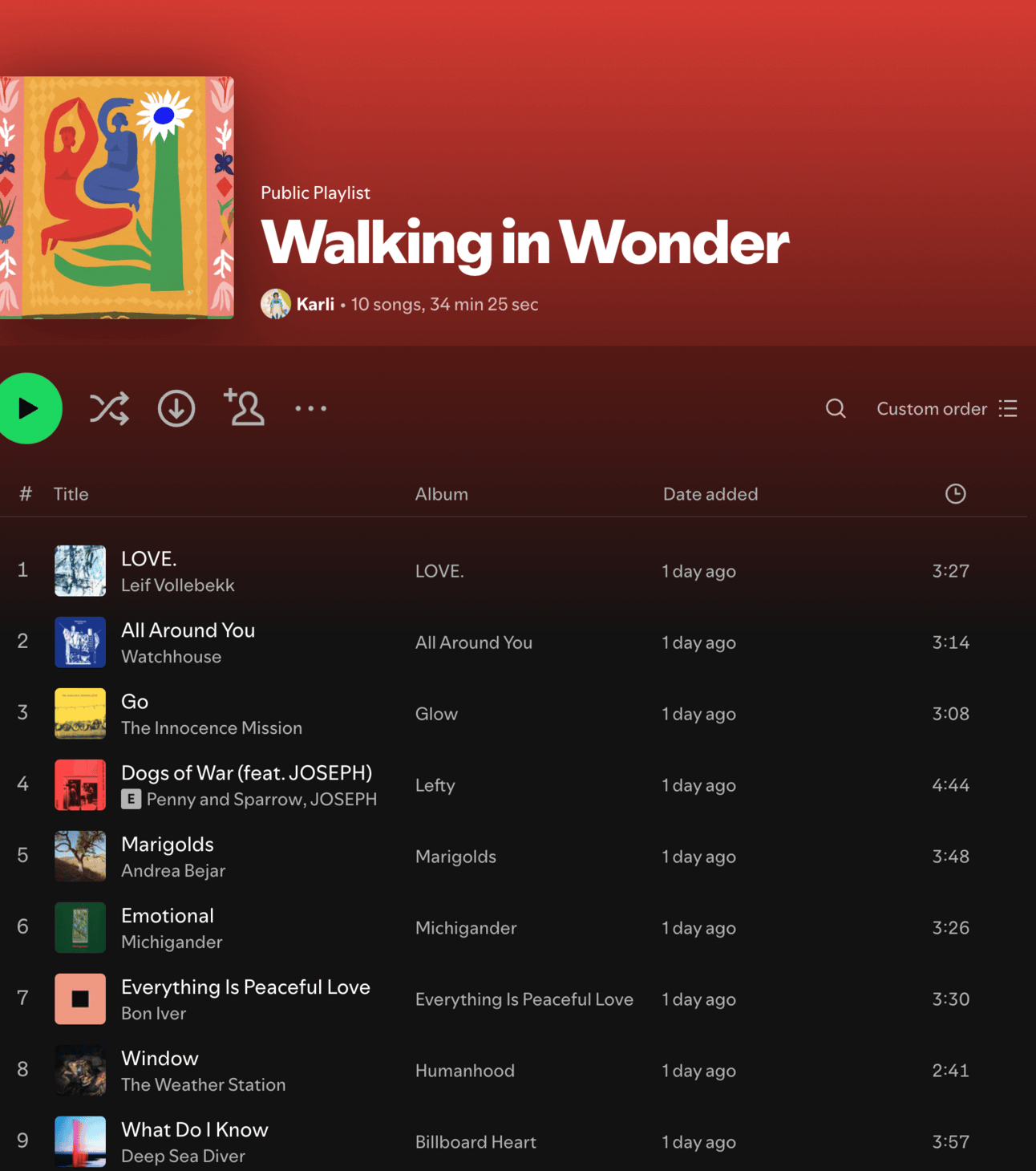This screenshot has width=1036, height=1171.
Task: Click the Public Playlist label
Action: point(315,192)
